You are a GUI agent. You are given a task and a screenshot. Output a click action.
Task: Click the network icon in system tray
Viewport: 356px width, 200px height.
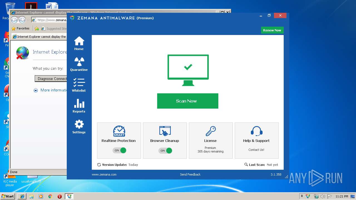tap(316, 196)
